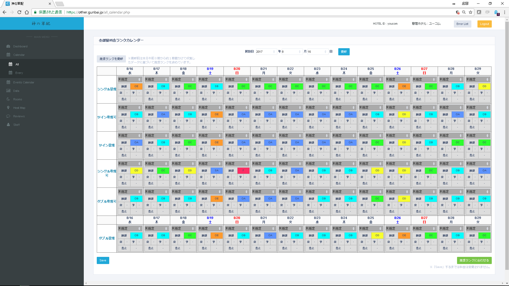Screen dimensions: 509x286
Task: Open the start year dropdown showing 2017
Action: tap(266, 52)
